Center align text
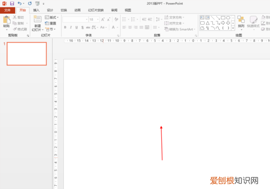Screen dimensions: 270x189 tap(130, 27)
